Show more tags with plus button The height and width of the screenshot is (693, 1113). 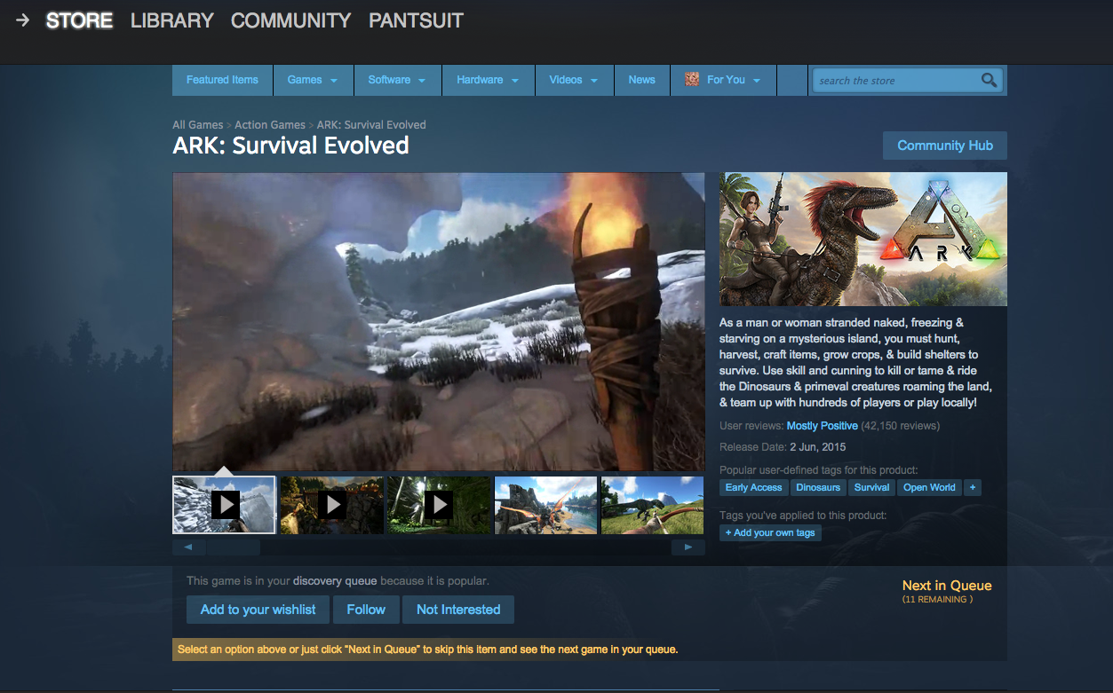point(973,487)
